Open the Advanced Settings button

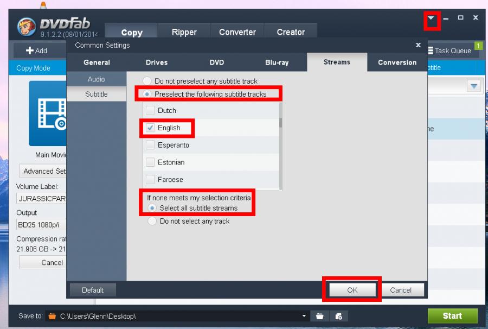pos(43,171)
